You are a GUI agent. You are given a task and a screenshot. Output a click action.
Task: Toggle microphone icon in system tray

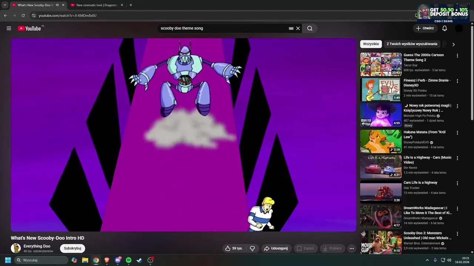point(435,260)
